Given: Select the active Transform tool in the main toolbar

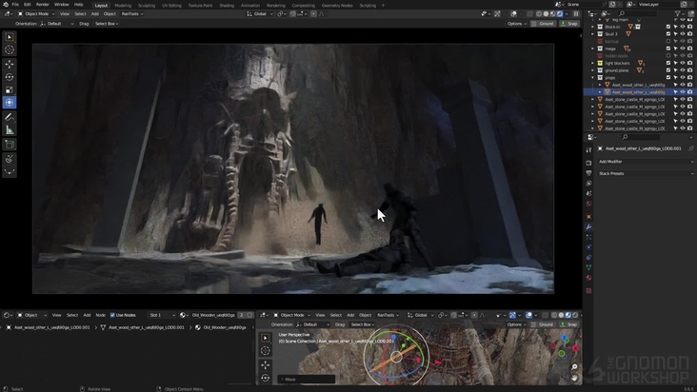Looking at the screenshot, I should [x=10, y=103].
